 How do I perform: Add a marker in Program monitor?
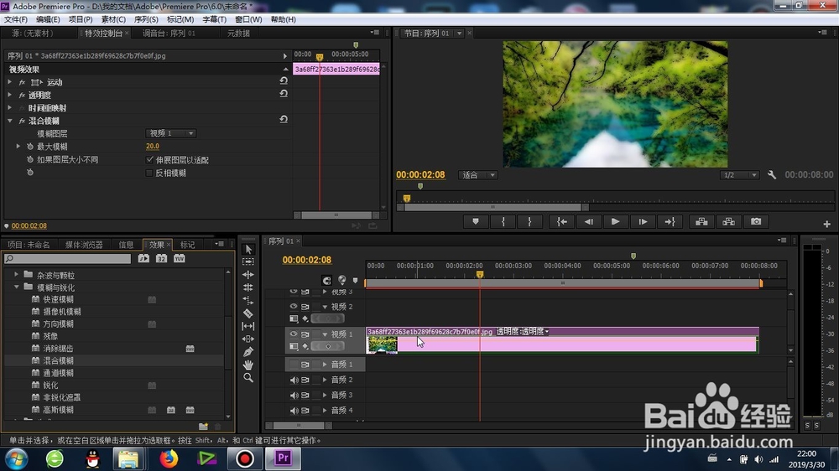[x=475, y=222]
